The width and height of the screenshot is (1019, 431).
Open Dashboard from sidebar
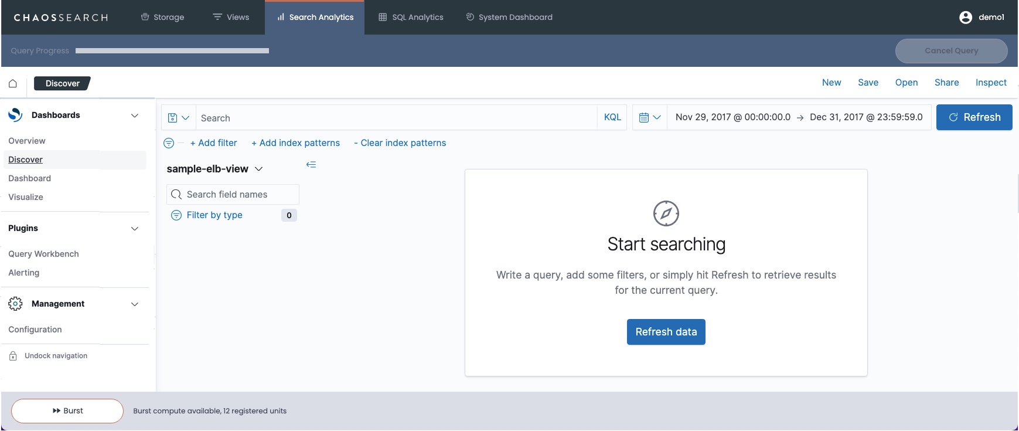pos(30,178)
